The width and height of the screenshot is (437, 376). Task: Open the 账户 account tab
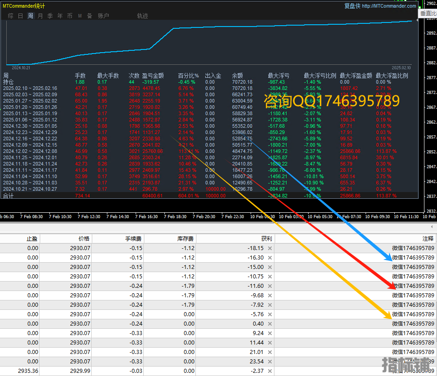coord(103,16)
